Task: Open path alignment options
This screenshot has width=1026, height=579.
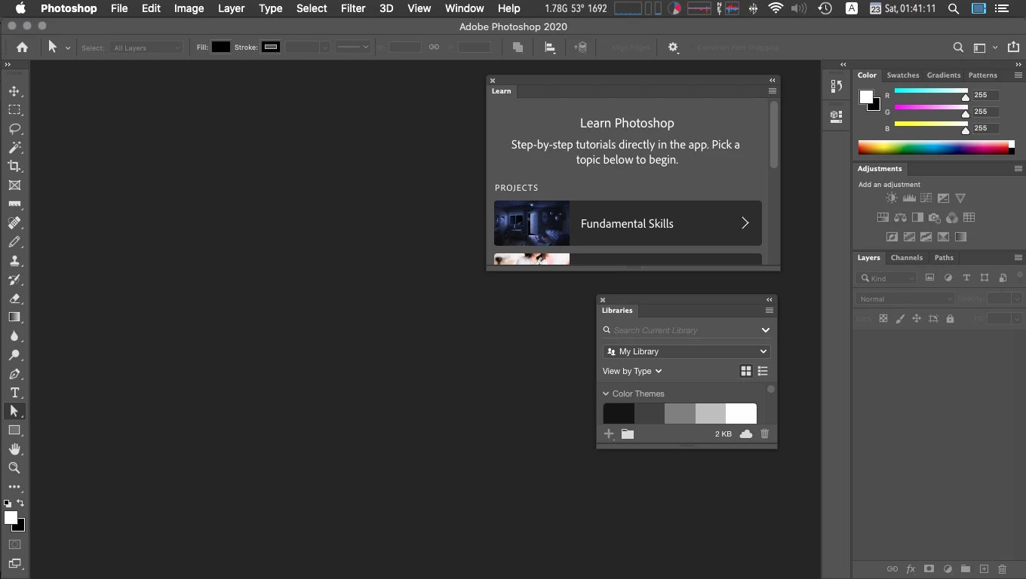Action: pos(550,47)
